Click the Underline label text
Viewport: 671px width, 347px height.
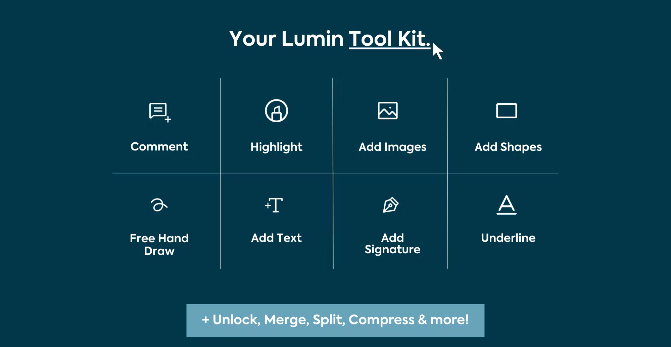click(x=508, y=238)
